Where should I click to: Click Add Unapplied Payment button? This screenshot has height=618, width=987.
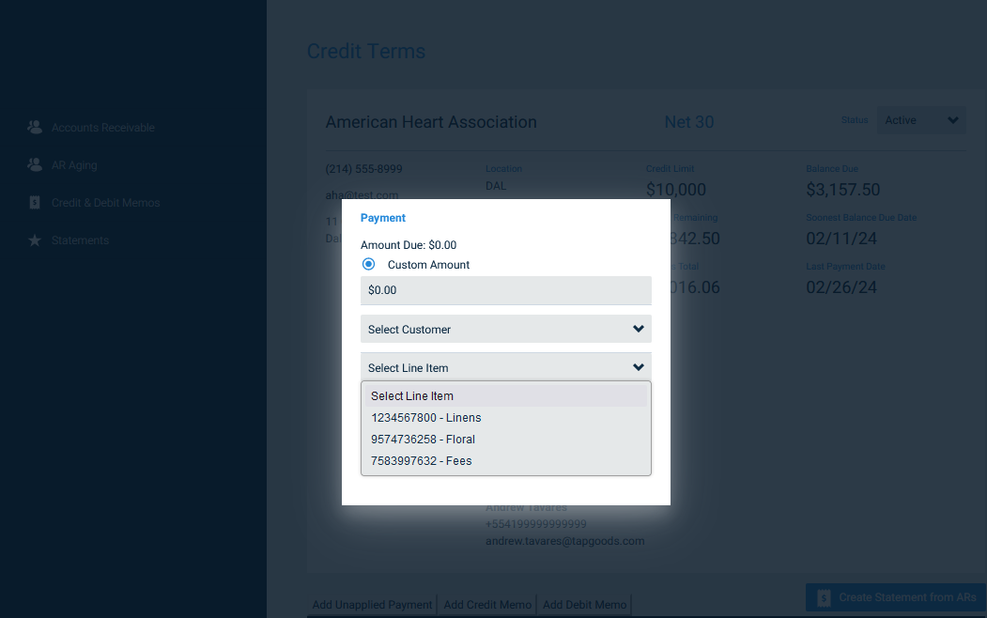click(372, 605)
